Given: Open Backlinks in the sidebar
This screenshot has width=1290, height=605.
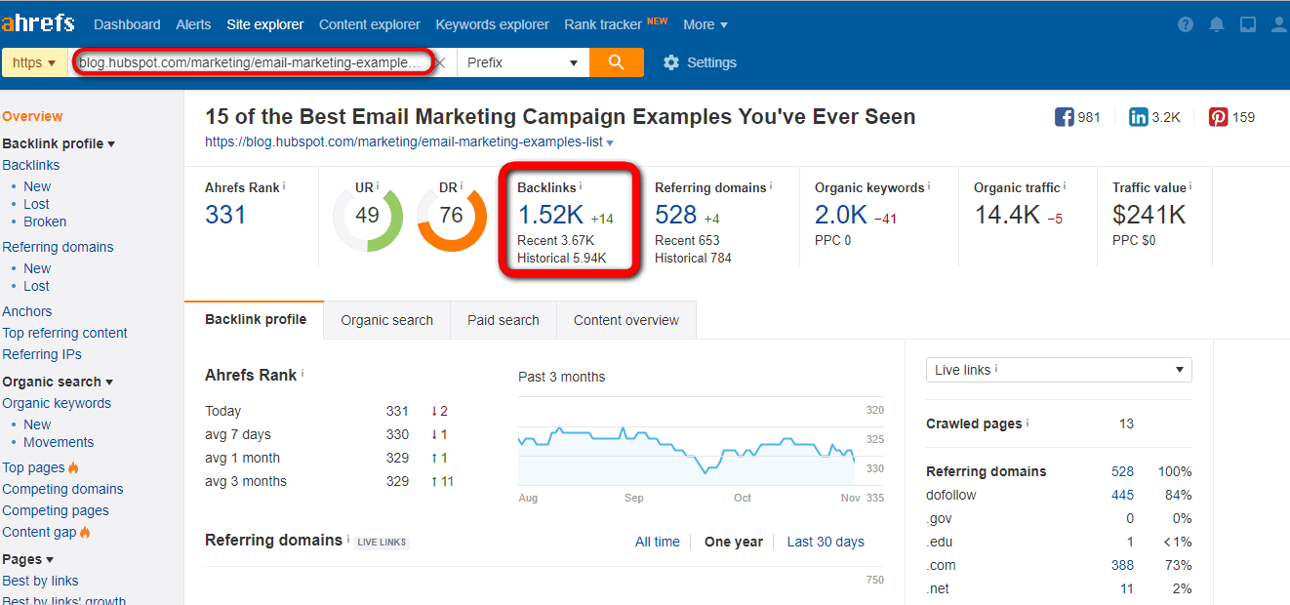Looking at the screenshot, I should click(x=31, y=165).
